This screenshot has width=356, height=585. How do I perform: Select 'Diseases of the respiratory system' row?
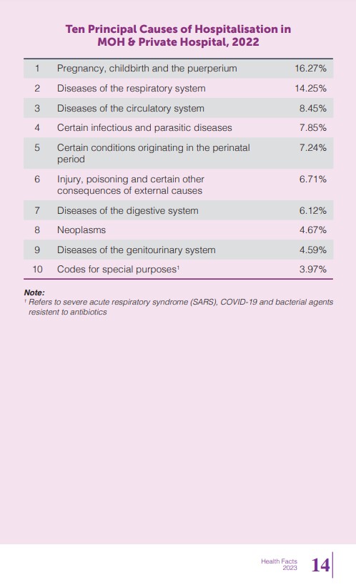[178, 88]
